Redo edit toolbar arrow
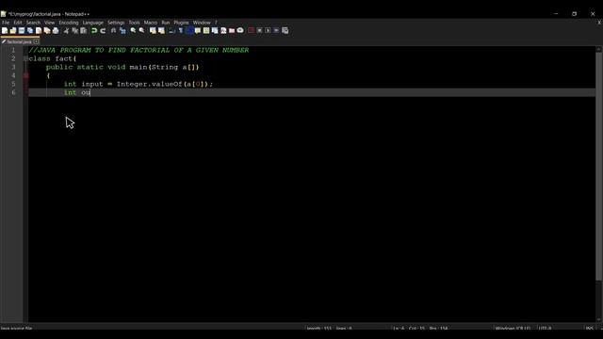603x339 pixels. click(103, 30)
